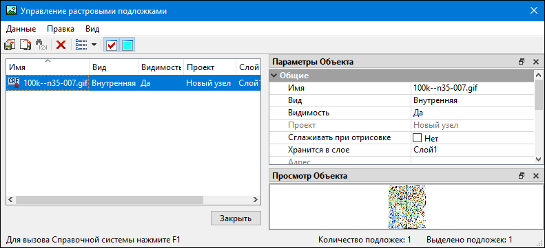Click the list horizontal scrollbar thumb
The width and height of the screenshot is (545, 248).
109,199
